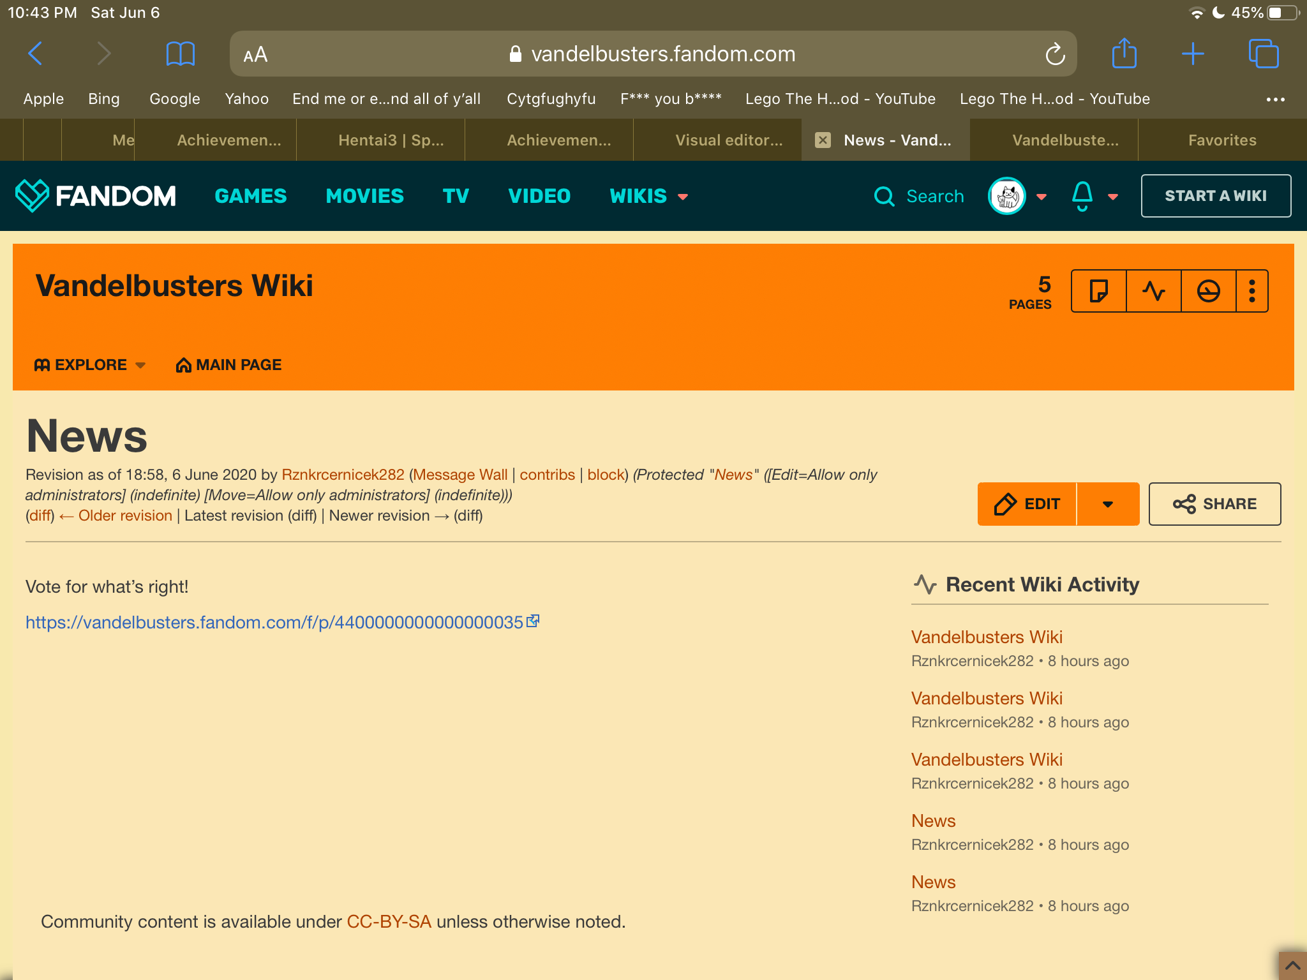This screenshot has width=1307, height=980.
Task: Open the notifications bell icon
Action: tap(1082, 195)
